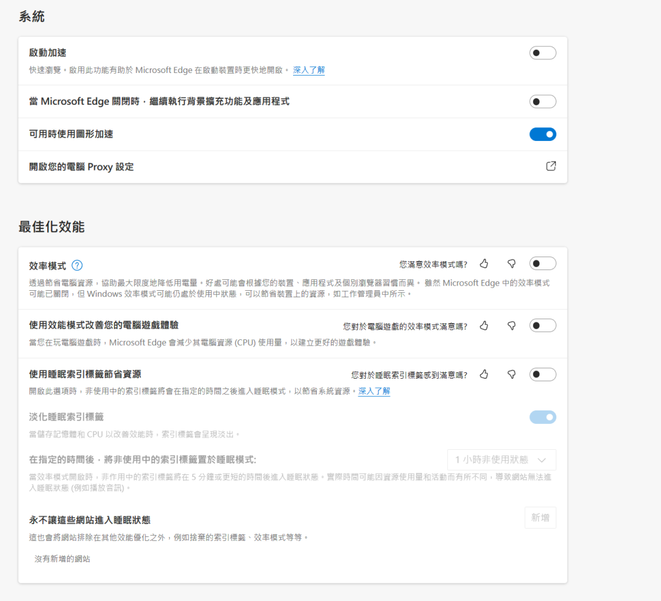Image resolution: width=661 pixels, height=601 pixels.
Task: Enable the 啟動加速 toggle
Action: coord(542,53)
